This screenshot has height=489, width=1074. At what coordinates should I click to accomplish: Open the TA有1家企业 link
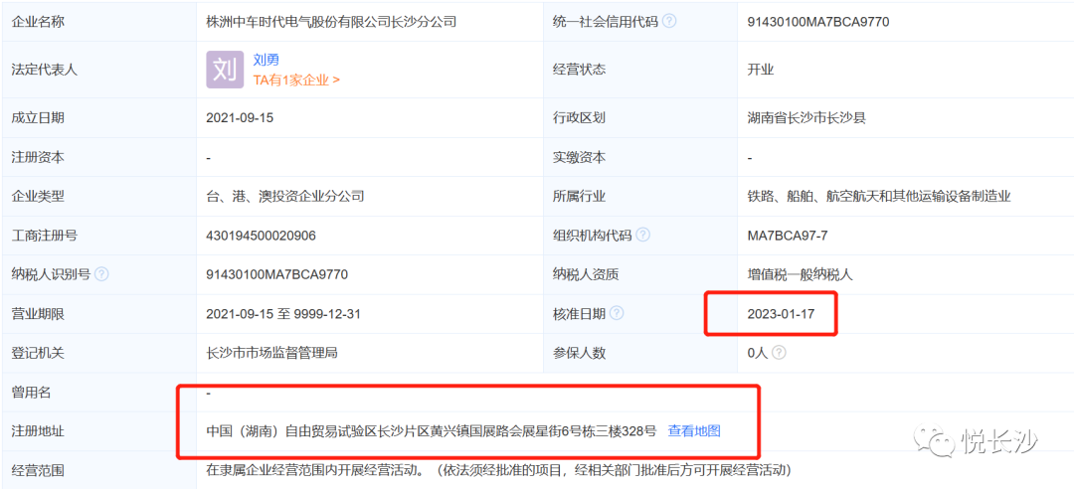click(x=296, y=80)
